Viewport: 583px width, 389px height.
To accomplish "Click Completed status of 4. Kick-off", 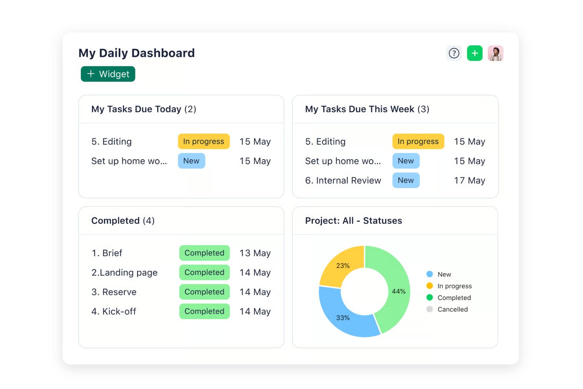I will [204, 311].
